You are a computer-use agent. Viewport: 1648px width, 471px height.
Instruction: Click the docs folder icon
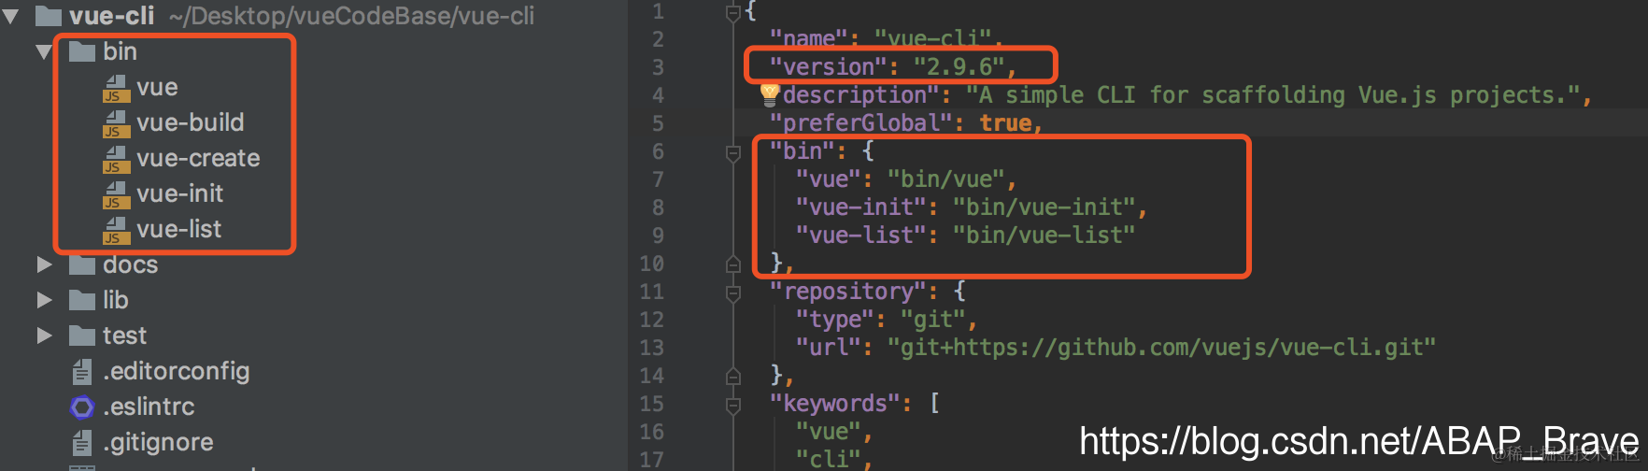[82, 264]
